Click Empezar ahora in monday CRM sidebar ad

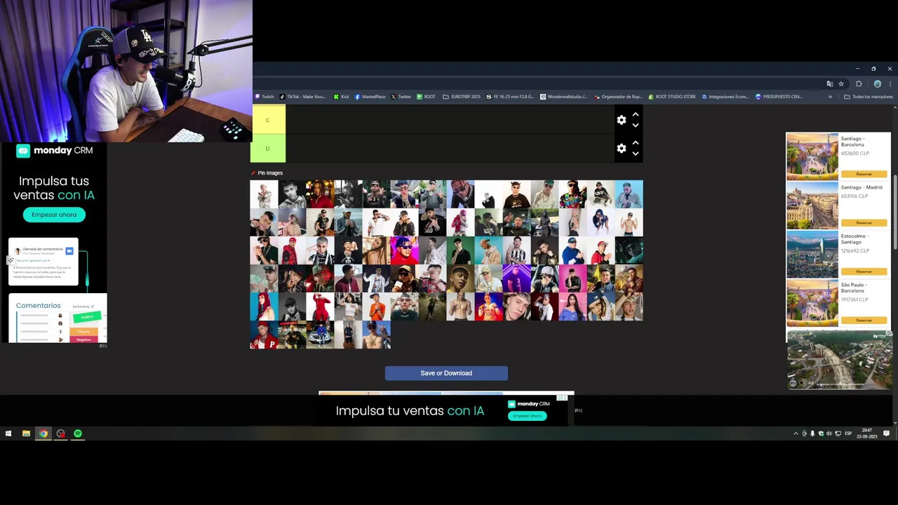point(54,215)
